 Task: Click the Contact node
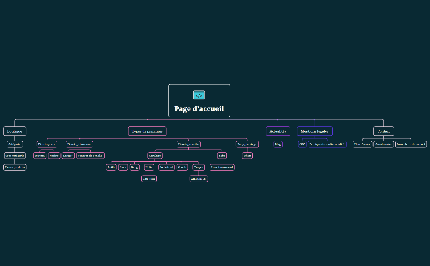click(383, 131)
